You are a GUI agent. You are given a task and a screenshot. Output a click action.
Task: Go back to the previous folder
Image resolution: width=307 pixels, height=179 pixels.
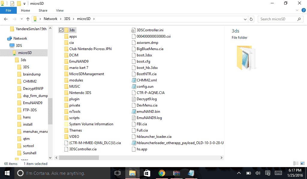pyautogui.click(x=6, y=19)
